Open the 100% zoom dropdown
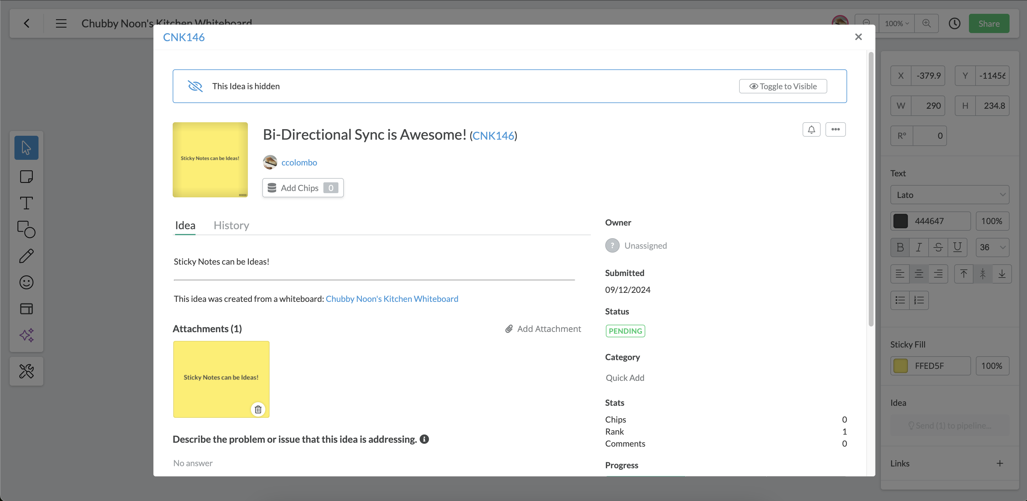Viewport: 1027px width, 501px height. pos(896,23)
